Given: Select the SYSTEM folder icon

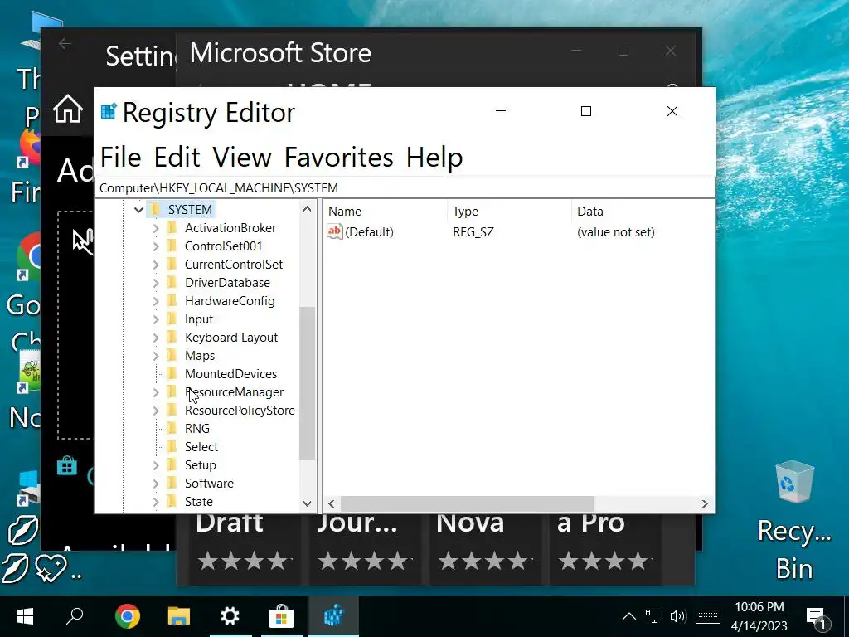Looking at the screenshot, I should 155,209.
